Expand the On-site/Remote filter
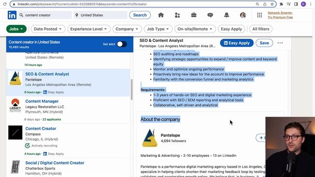This screenshot has width=315, height=177. 195,29
